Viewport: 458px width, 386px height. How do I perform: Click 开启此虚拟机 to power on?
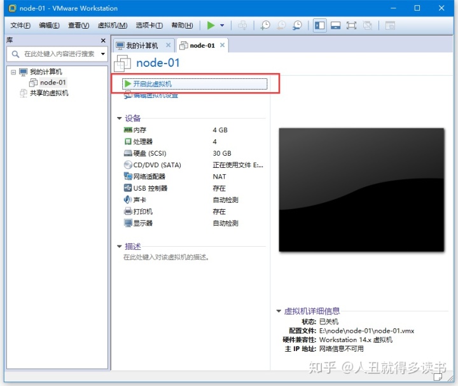[x=195, y=84]
